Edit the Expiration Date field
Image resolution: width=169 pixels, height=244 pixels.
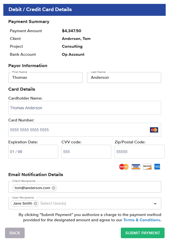(33, 152)
